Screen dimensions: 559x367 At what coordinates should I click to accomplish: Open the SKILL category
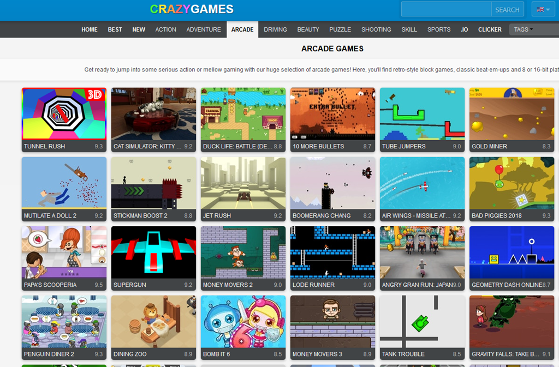(409, 29)
